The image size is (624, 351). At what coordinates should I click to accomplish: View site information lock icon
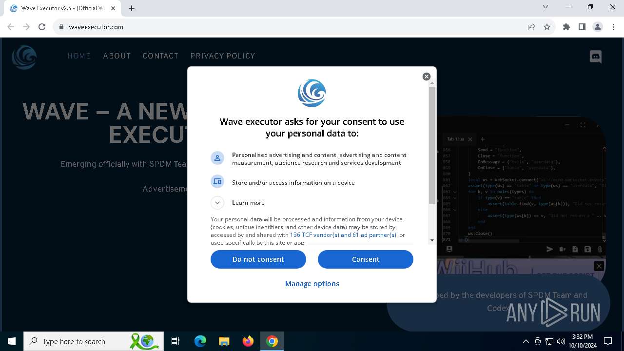point(61,27)
